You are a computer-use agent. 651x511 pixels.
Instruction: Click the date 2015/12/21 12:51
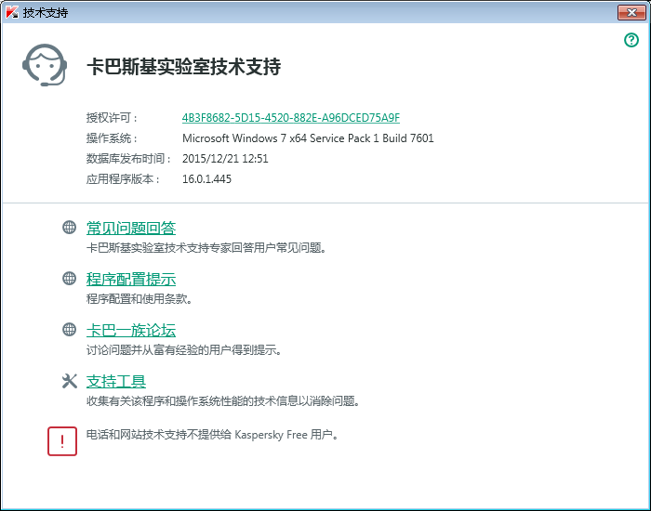[x=225, y=159]
